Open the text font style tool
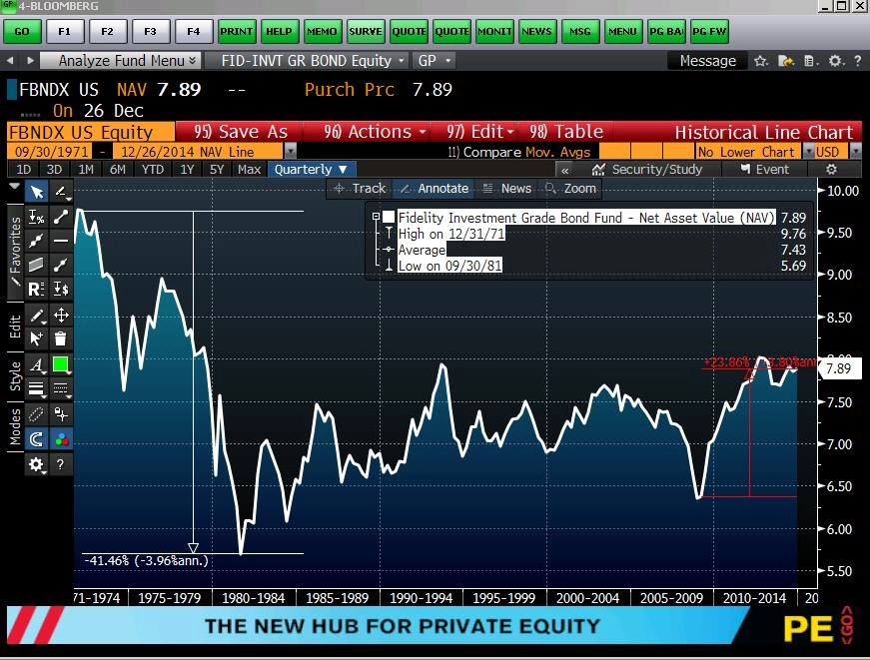 pos(37,364)
